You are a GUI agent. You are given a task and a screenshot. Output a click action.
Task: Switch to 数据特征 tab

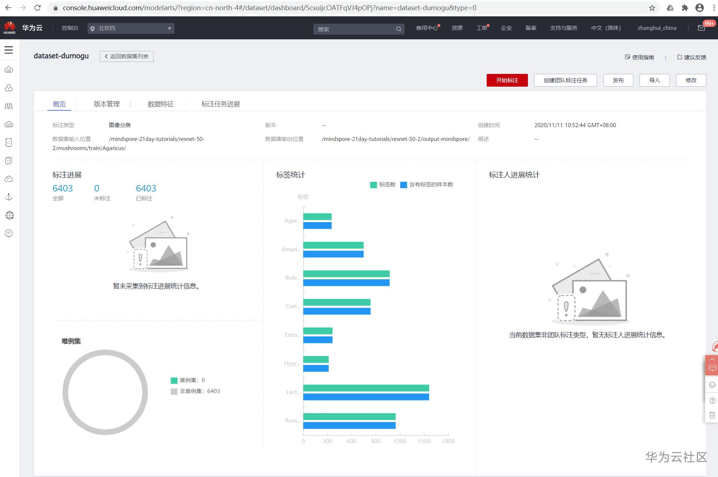[x=161, y=104]
